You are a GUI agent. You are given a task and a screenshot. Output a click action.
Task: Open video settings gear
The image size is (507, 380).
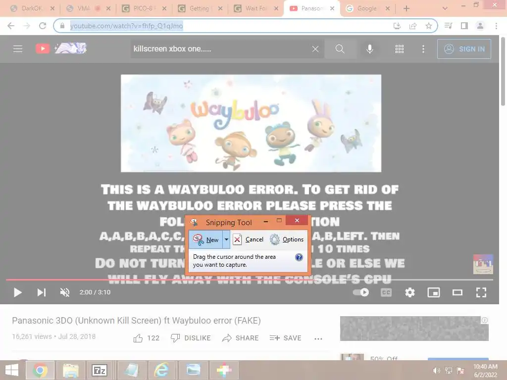tap(409, 292)
